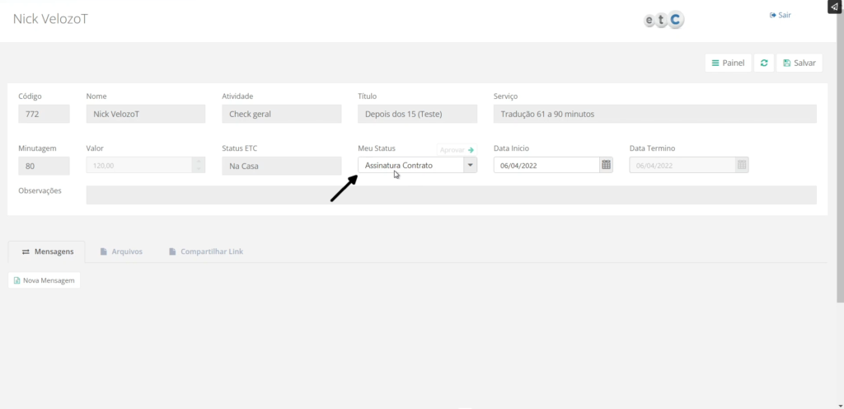
Task: Switch to Compartilhar Link tab
Action: pos(205,252)
